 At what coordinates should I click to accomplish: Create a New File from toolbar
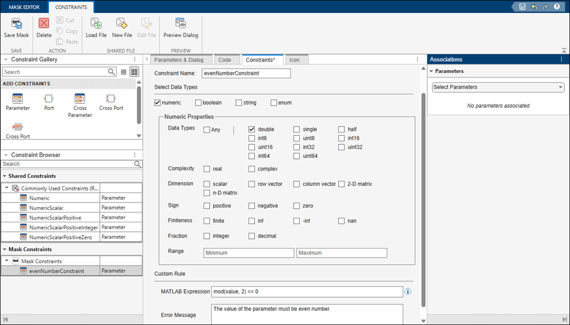pyautogui.click(x=121, y=24)
